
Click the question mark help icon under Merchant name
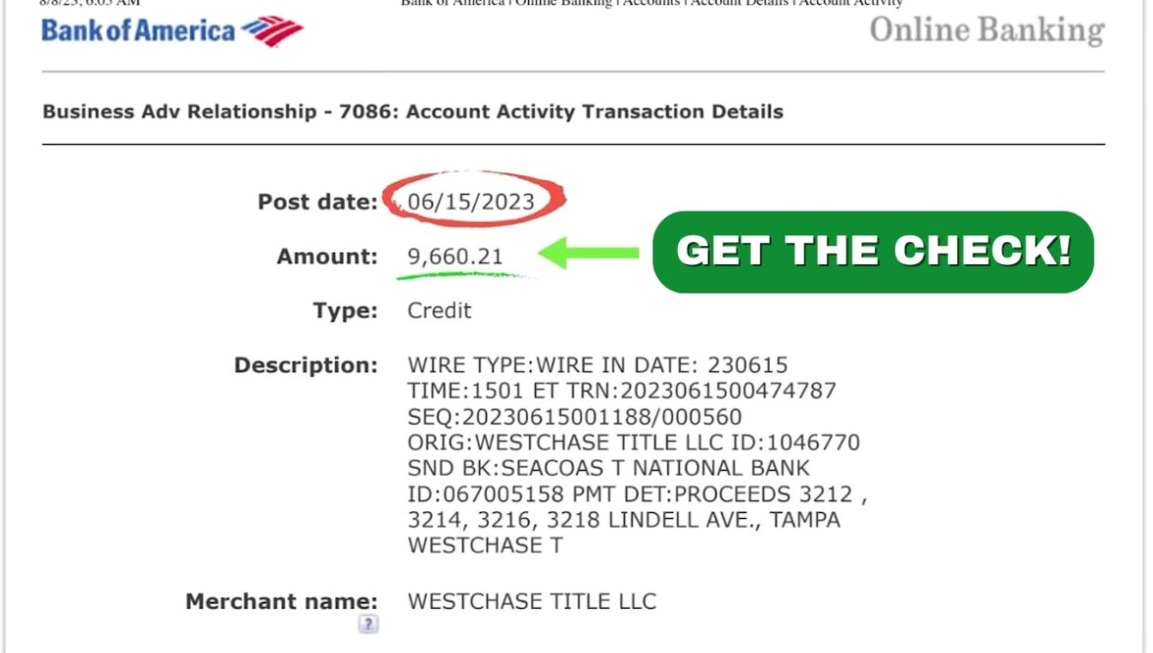coord(368,623)
